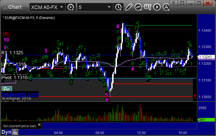Click the EUR@FXCM A0-FX chart title text
The image size is (216, 136).
coord(29,18)
